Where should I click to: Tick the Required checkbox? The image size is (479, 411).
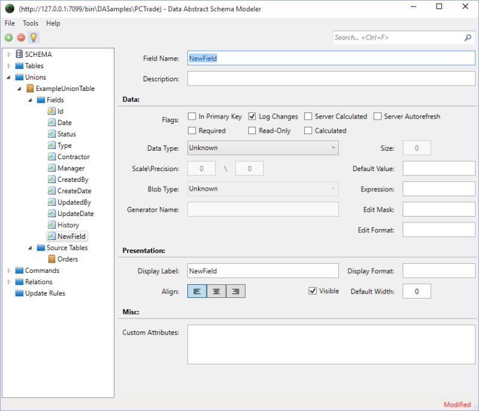[192, 130]
